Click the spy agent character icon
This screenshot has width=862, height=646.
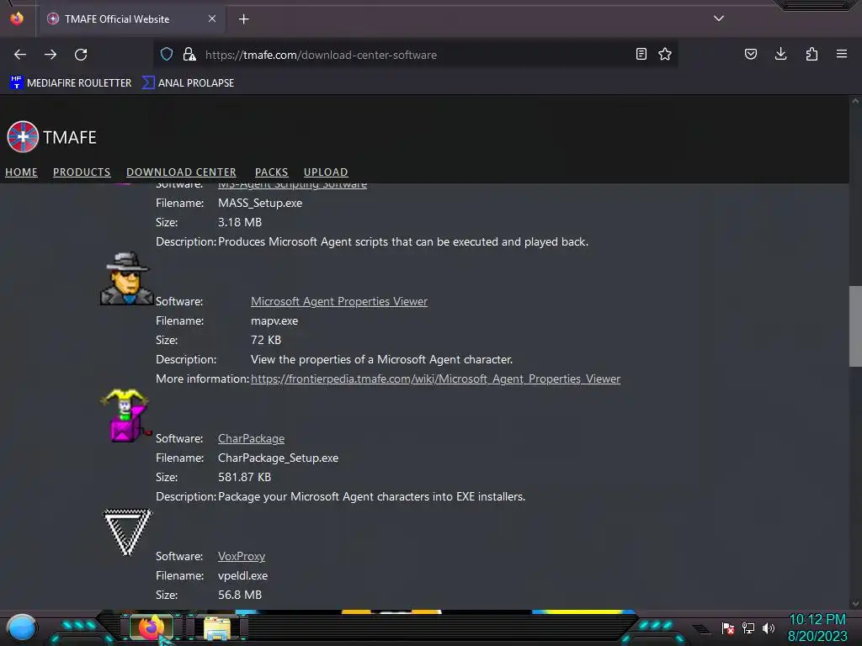click(126, 278)
